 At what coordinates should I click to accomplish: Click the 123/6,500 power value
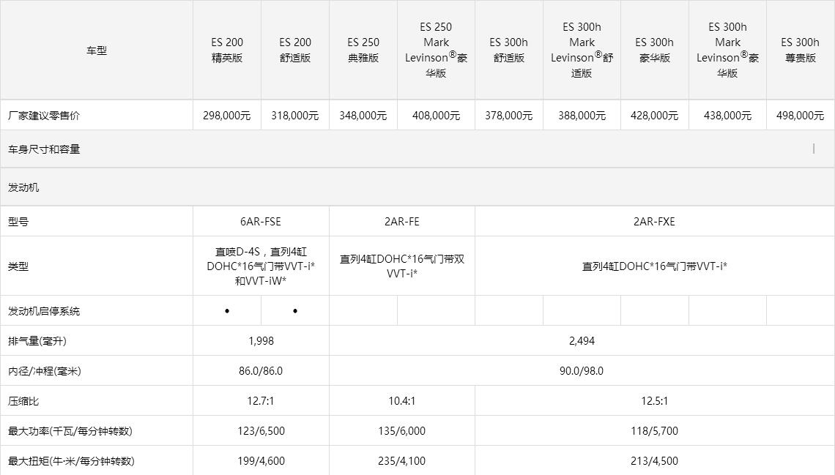tap(261, 431)
